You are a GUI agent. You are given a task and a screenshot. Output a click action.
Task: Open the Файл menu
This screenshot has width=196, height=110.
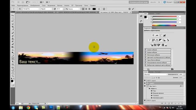(x=13, y=5)
